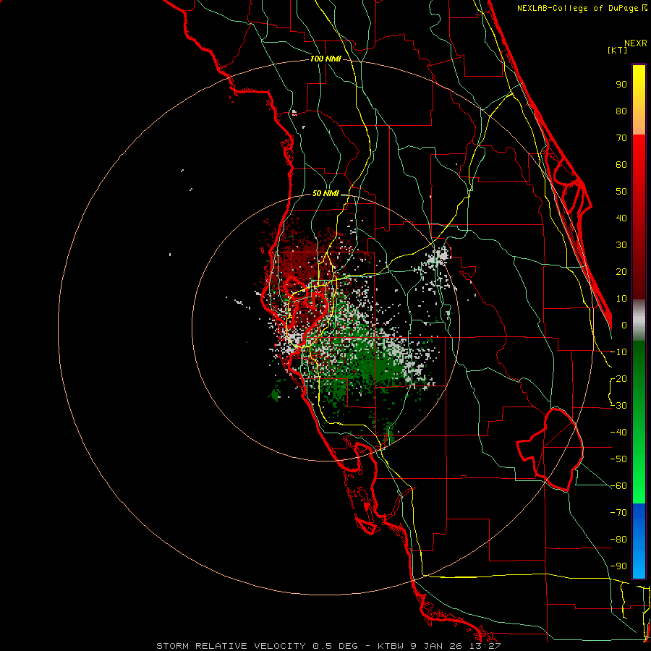Image resolution: width=651 pixels, height=651 pixels.
Task: Click the 0 value on velocity scale
Action: pos(624,325)
